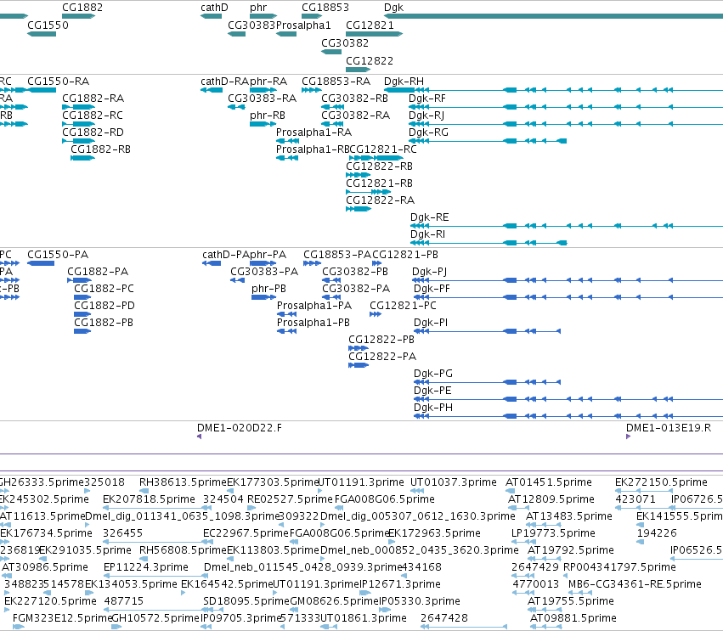The image size is (723, 631).
Task: Open transcript CG1550-RA
Action: point(42,90)
